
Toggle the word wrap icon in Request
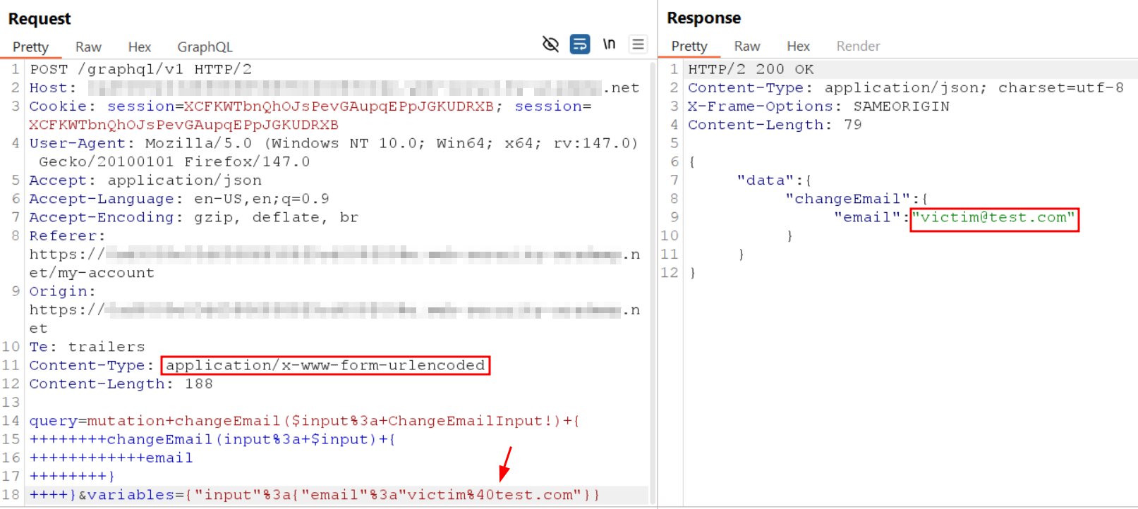pos(580,44)
